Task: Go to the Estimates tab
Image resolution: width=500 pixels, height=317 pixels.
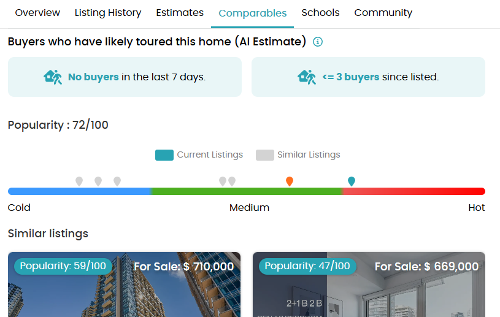Action: (180, 13)
